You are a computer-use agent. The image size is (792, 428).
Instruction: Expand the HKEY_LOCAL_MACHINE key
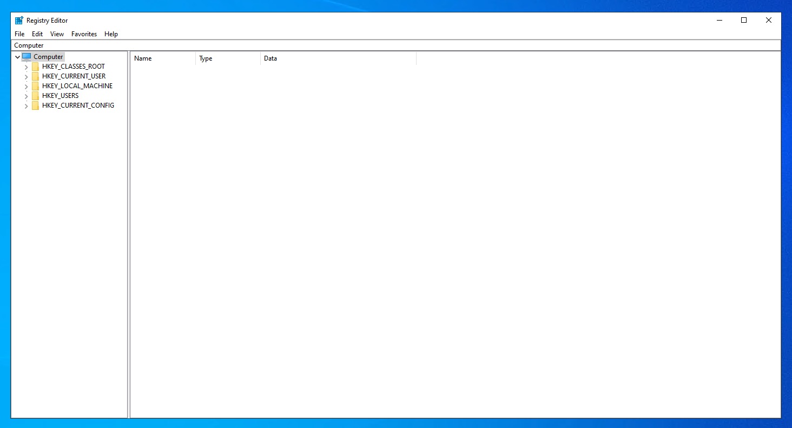click(x=26, y=87)
